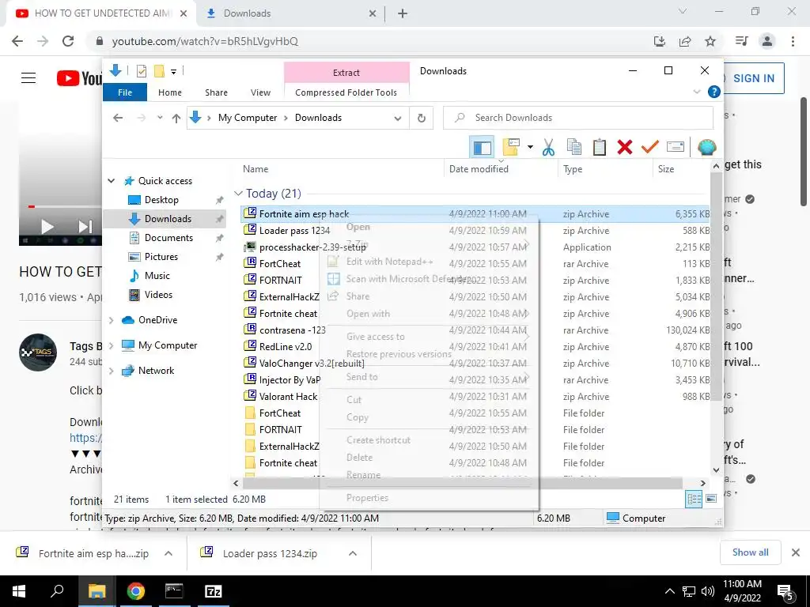
Task: Play the YouTube video
Action: tap(47, 226)
